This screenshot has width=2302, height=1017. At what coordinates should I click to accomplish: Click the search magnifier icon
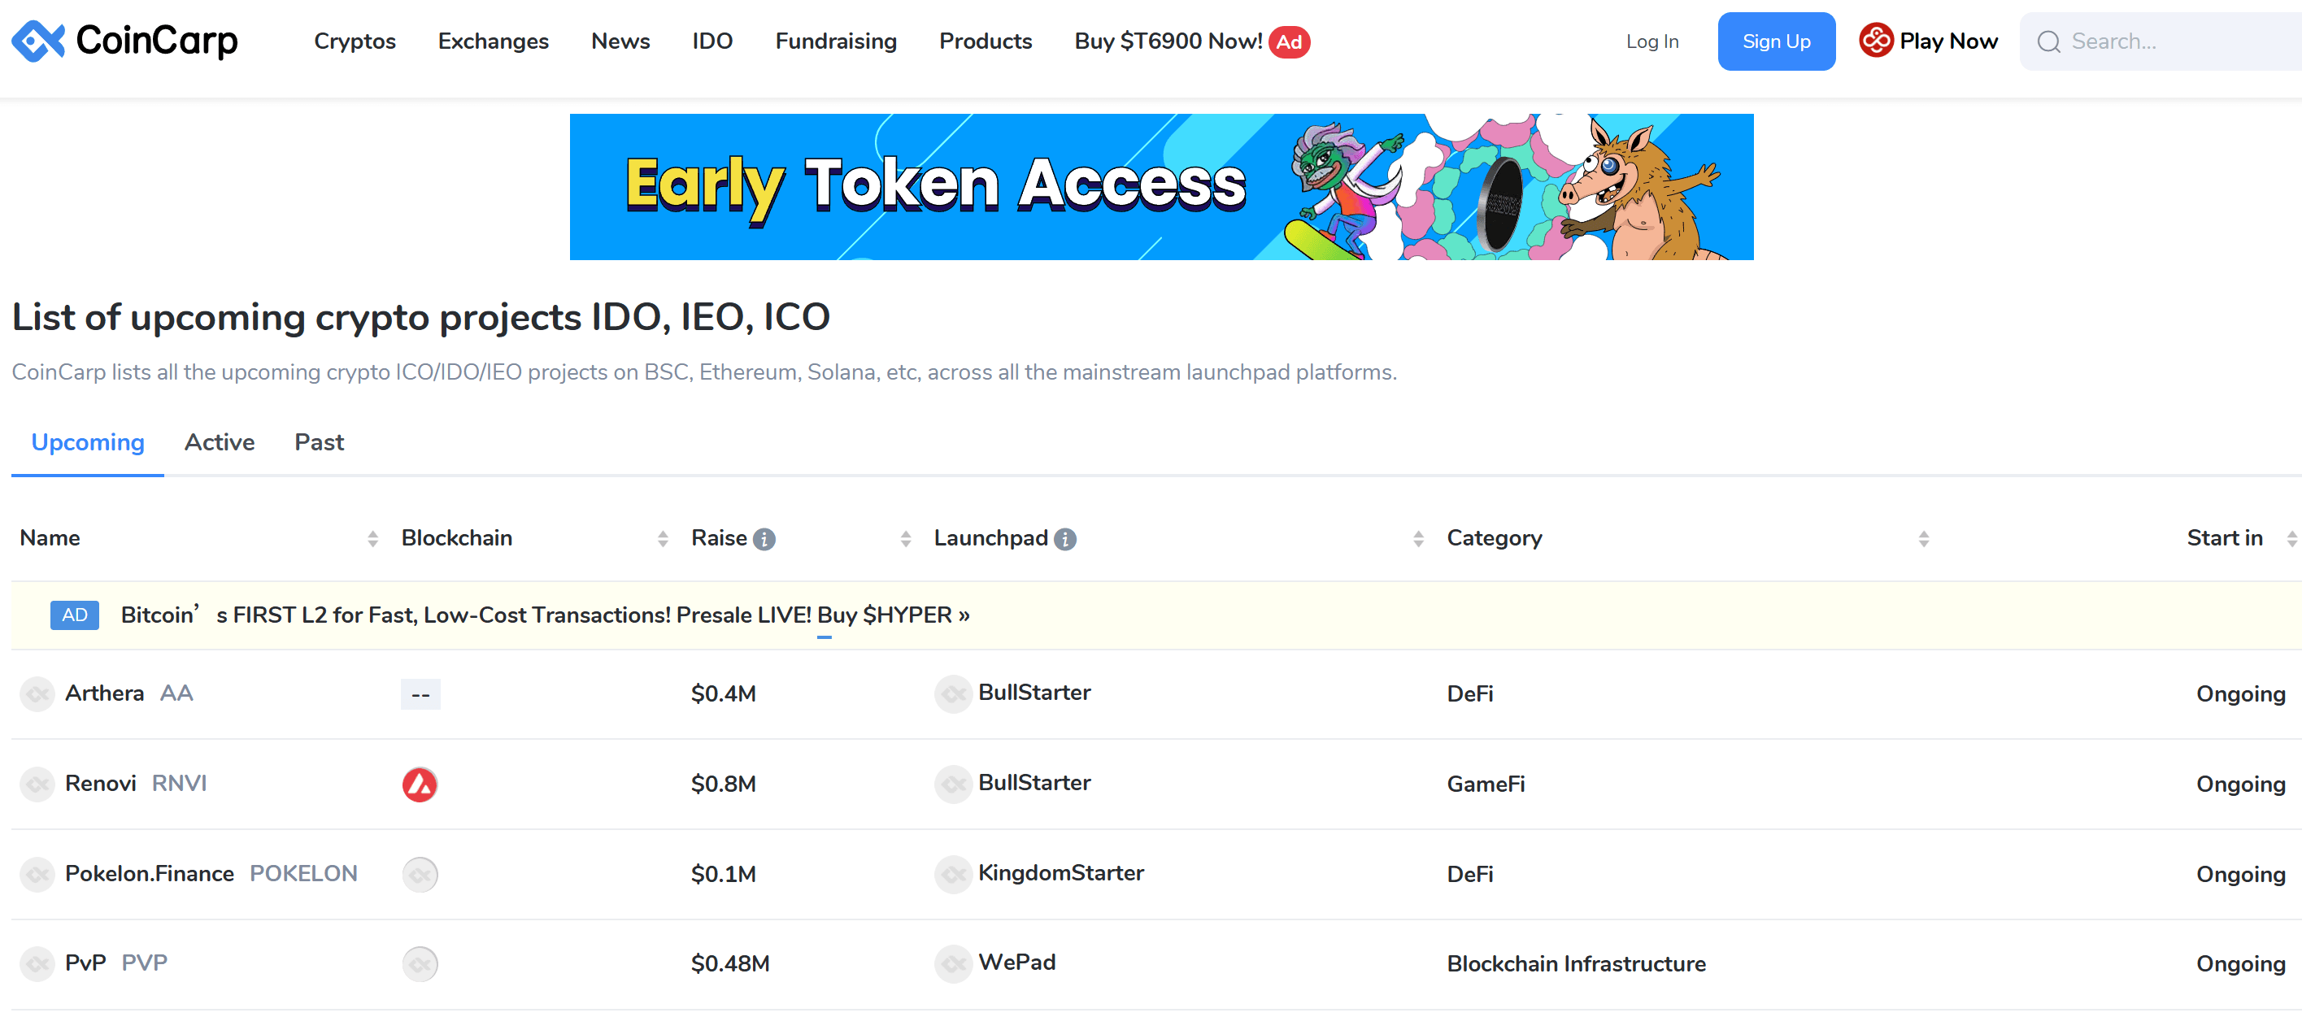click(x=2049, y=41)
